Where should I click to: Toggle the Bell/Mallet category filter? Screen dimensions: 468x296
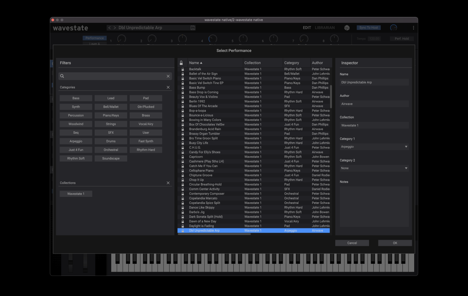[x=111, y=107]
